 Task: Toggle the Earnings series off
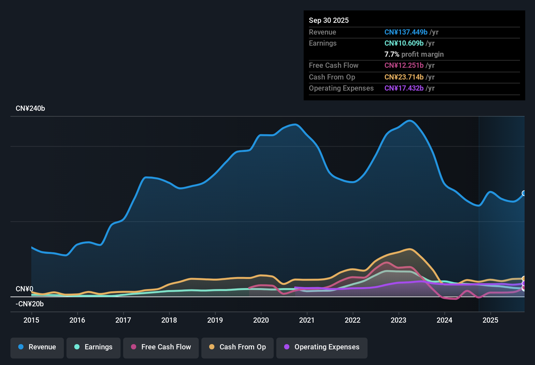93,347
